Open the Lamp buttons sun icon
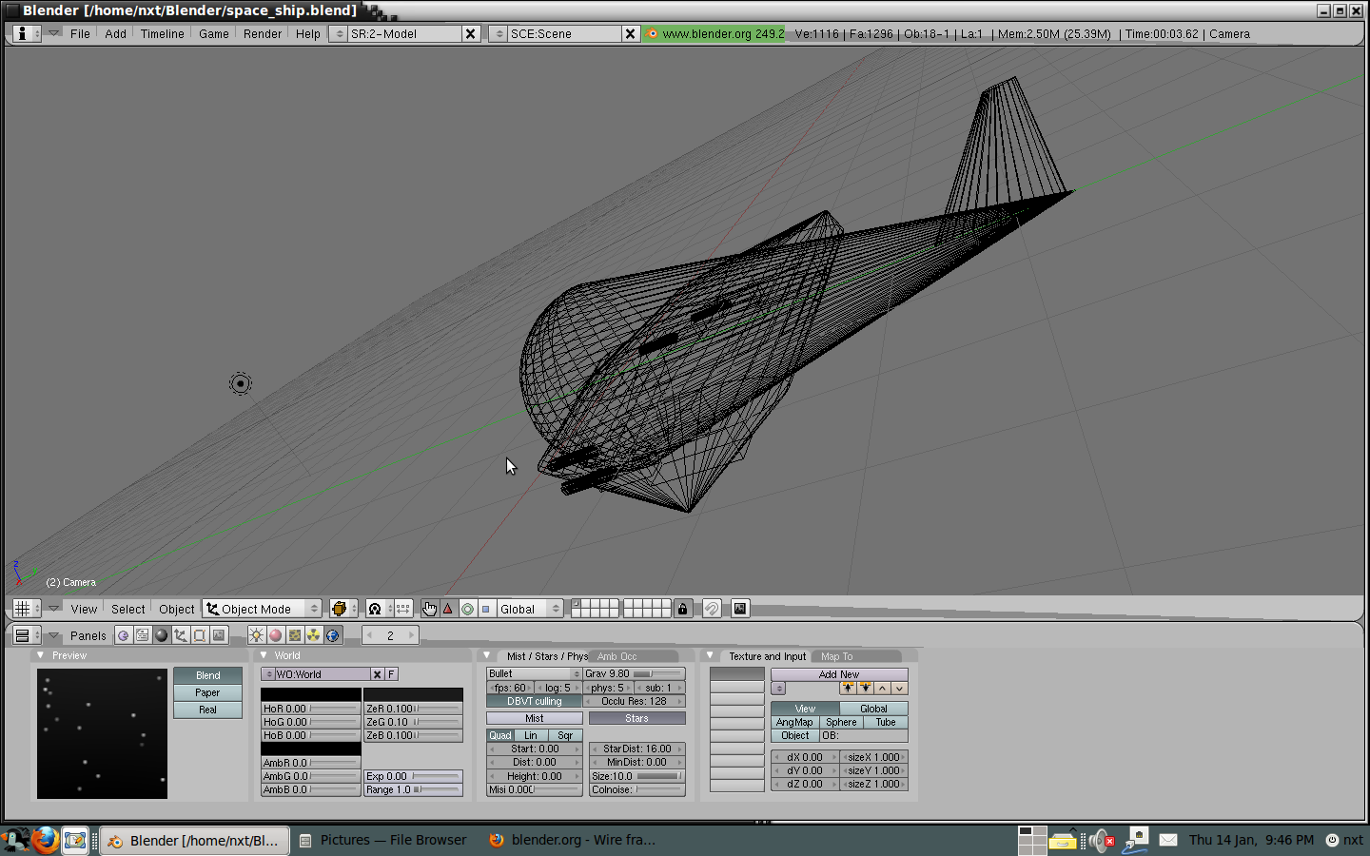This screenshot has height=856, width=1370. click(256, 635)
